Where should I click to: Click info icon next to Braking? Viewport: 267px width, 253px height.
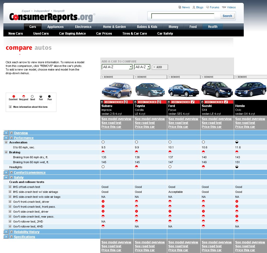(x=6, y=152)
